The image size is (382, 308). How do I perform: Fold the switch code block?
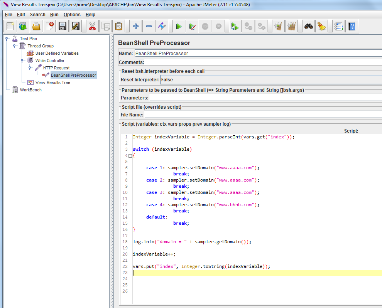coord(130,156)
